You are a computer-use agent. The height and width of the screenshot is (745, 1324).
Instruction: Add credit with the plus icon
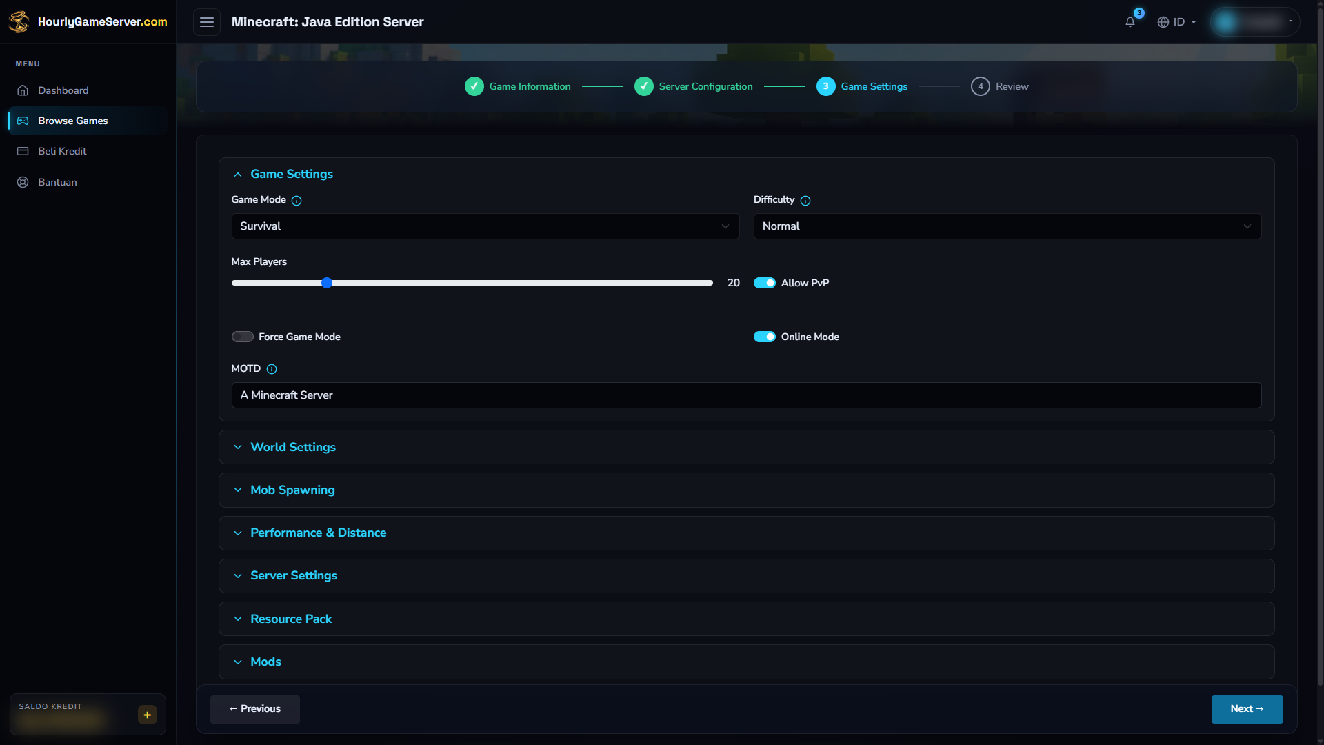[x=148, y=715]
